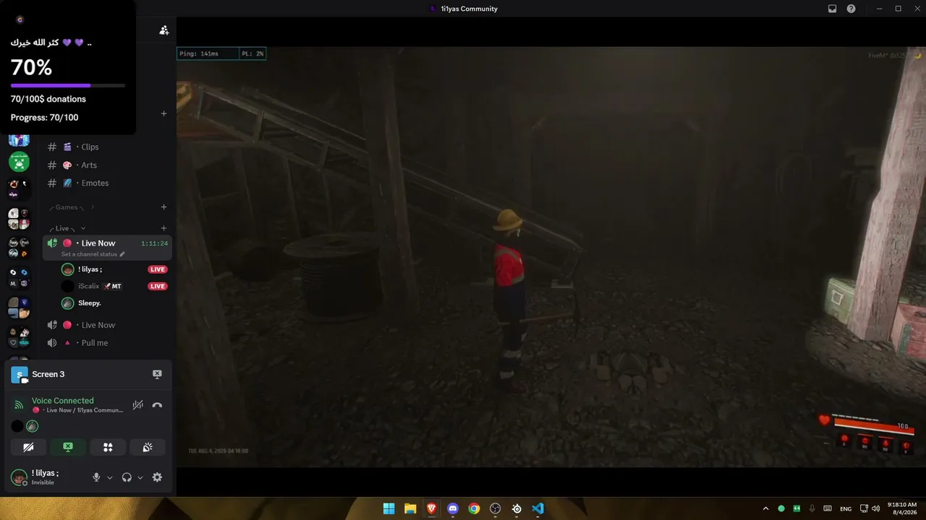
Task: Click the Voice Connected status text
Action: [63, 401]
